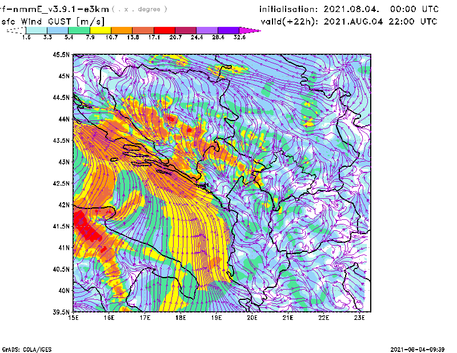Click longitude label 17E
The image size is (457, 353).
(145, 318)
